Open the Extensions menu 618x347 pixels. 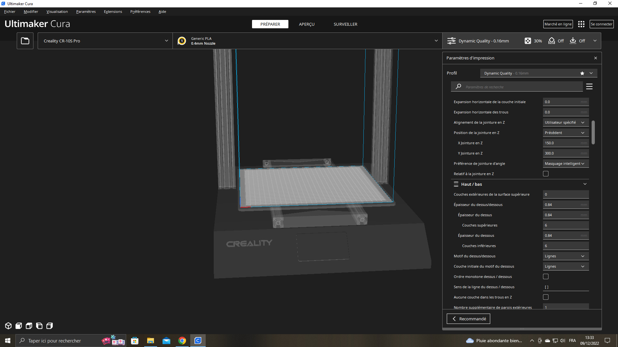(113, 12)
